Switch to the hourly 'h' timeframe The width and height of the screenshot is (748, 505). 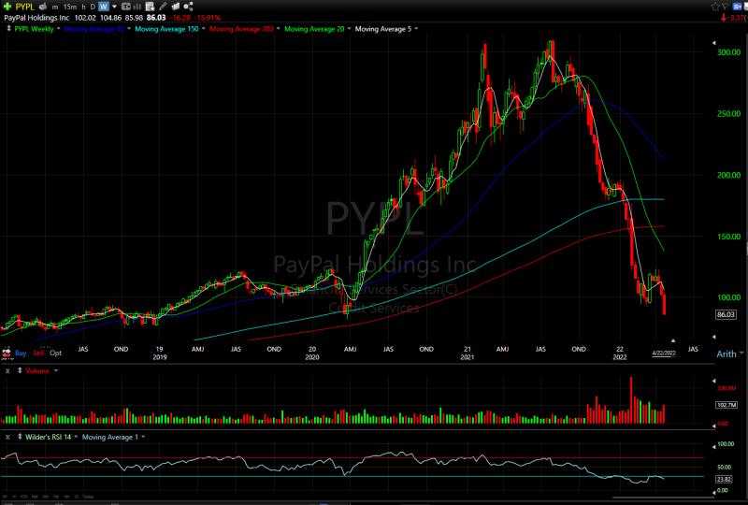83,7
